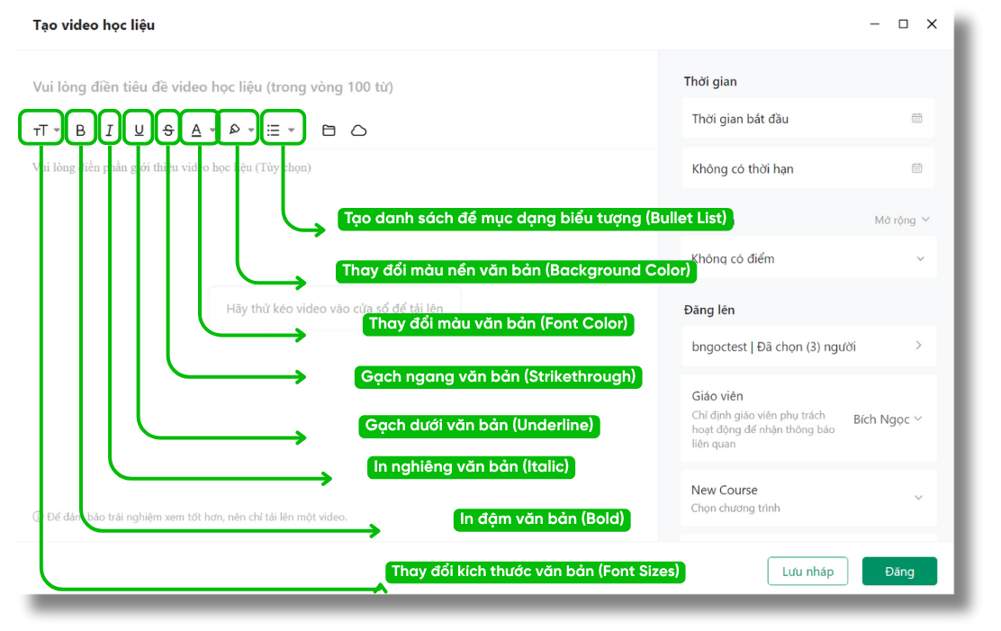Insert a bullet list
1001x631 pixels.
(274, 131)
